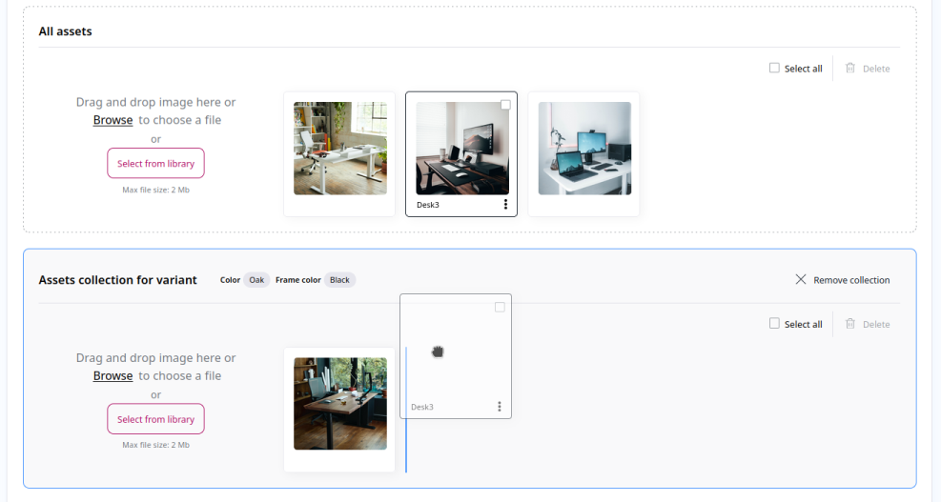Click the trash Delete icon in All assets
Viewport: 941px width, 502px height.
coord(849,69)
